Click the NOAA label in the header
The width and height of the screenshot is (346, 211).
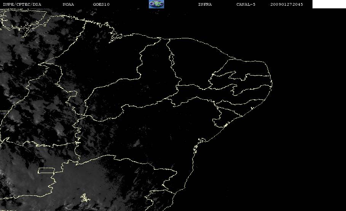pos(68,4)
